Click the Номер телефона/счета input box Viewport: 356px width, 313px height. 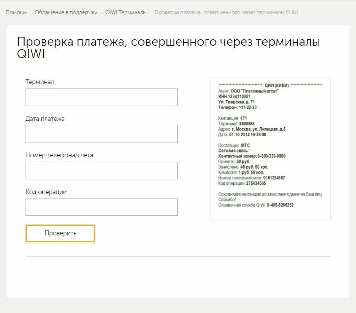[102, 171]
